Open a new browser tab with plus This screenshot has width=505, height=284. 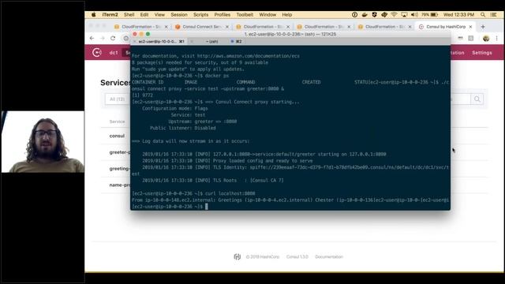coord(483,27)
